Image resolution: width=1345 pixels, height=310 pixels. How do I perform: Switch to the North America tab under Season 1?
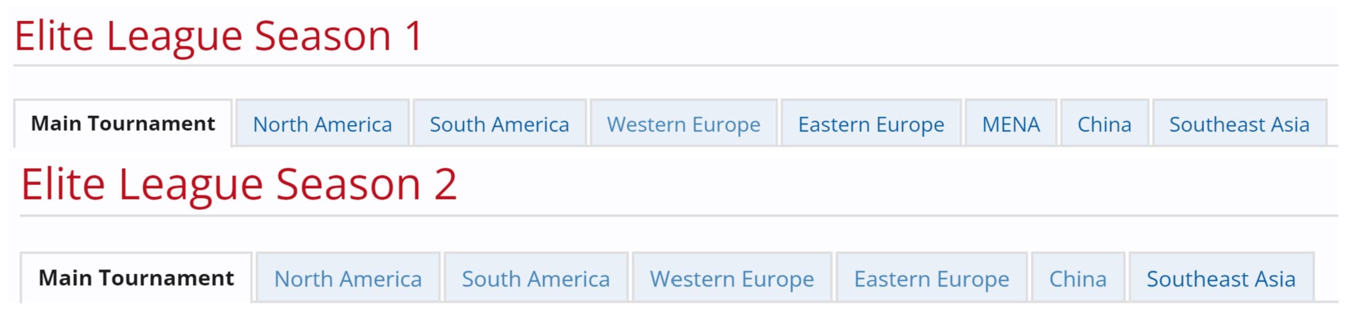tap(323, 124)
